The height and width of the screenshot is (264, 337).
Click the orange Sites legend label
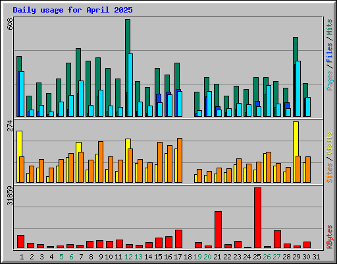(x=329, y=173)
